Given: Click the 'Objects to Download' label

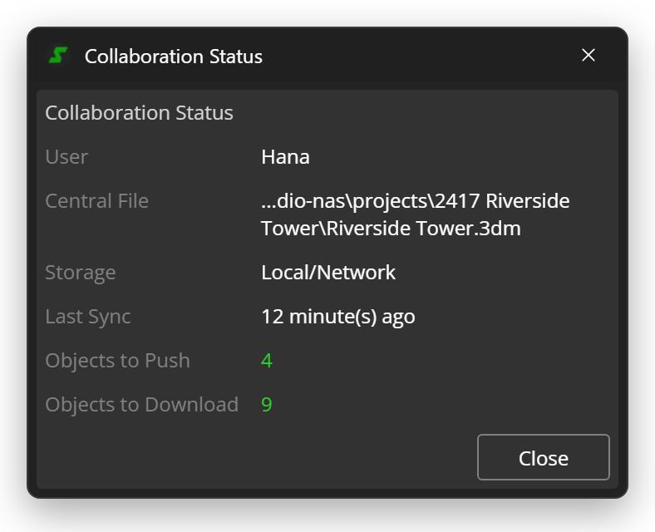Looking at the screenshot, I should [x=141, y=405].
